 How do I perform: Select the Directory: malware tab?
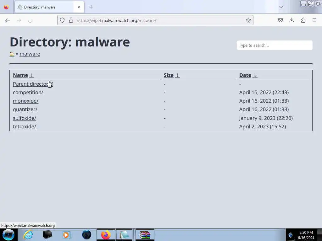tap(49, 7)
